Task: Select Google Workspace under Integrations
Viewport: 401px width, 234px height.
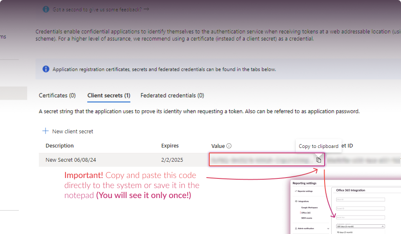Action: (x=310, y=207)
